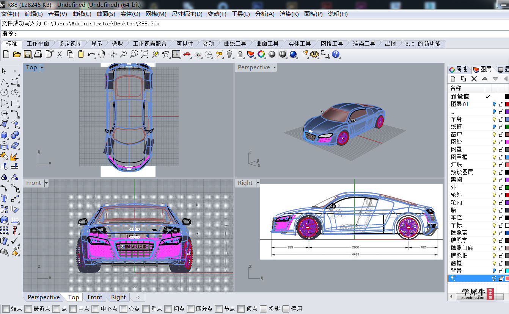Open a file with the folder icon
Image resolution: width=509 pixels, height=314 pixels.
(x=17, y=54)
